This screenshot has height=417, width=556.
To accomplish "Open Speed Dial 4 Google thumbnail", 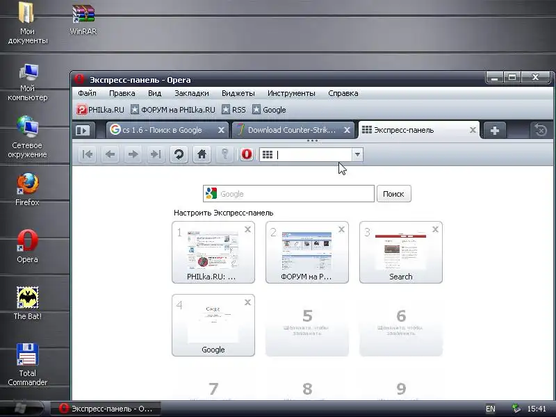I will pos(213,325).
